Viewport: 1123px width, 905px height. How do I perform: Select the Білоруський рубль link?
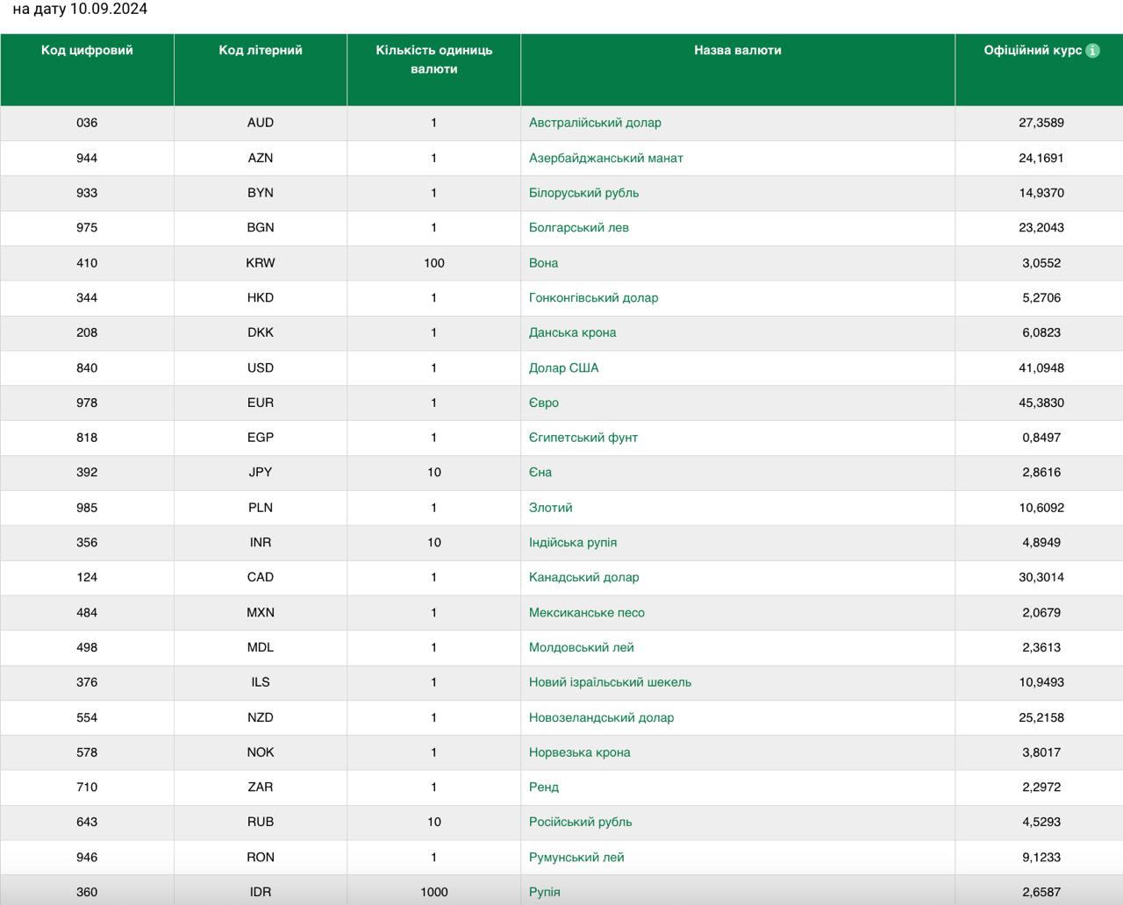583,193
